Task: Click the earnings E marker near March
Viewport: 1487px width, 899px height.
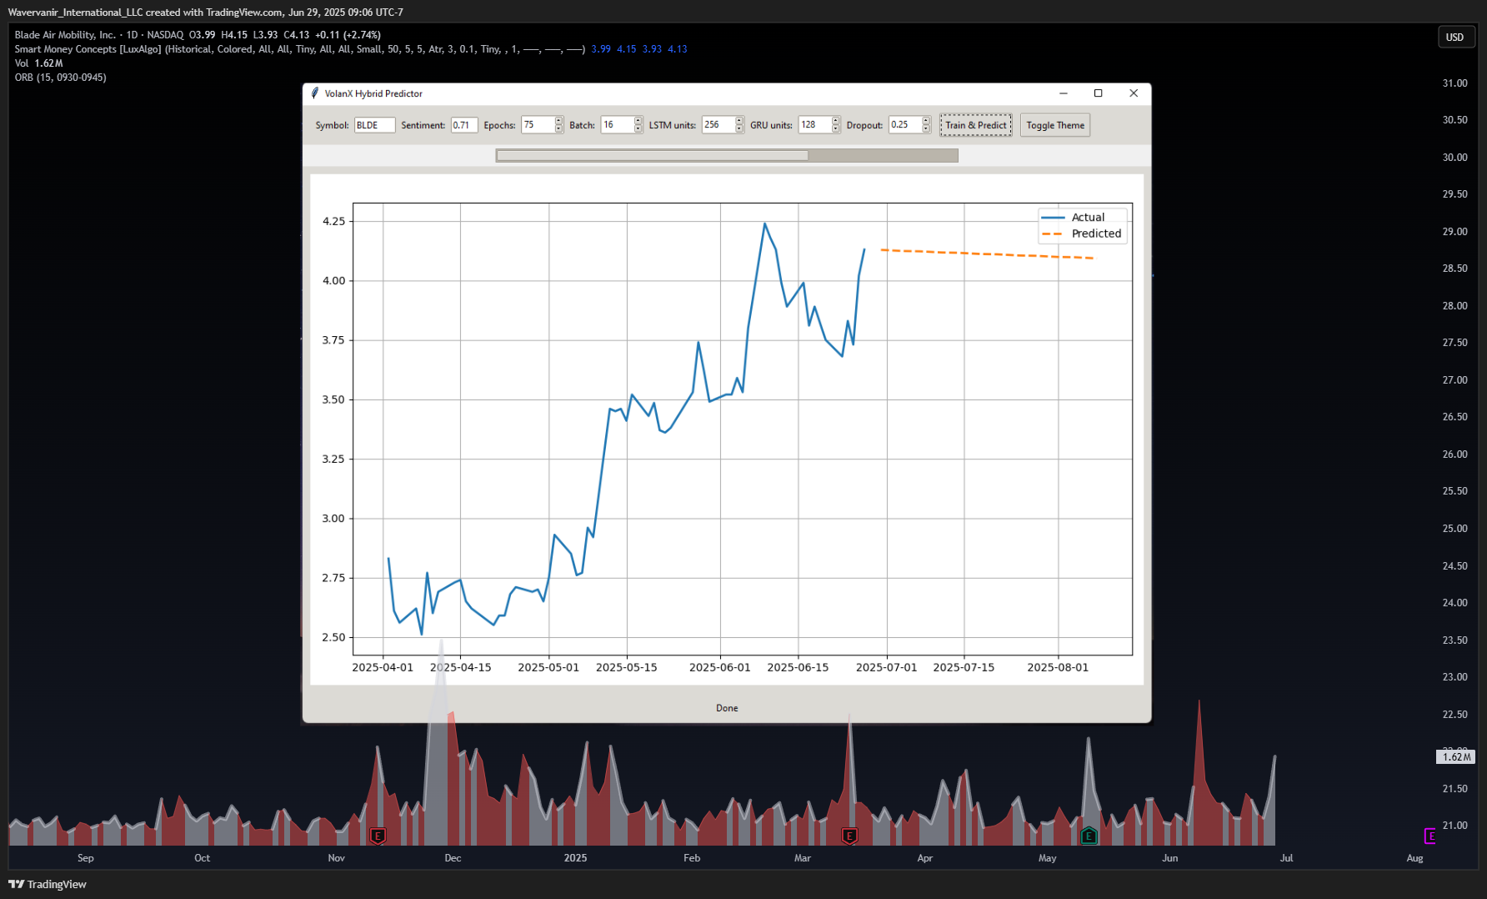Action: [849, 836]
